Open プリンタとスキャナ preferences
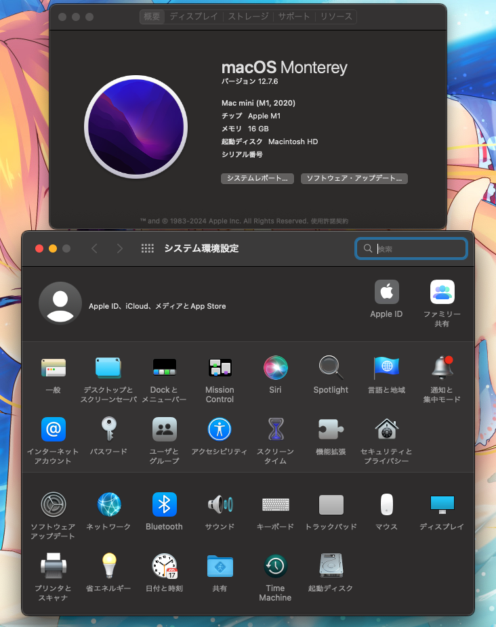Image resolution: width=496 pixels, height=627 pixels. point(54,566)
